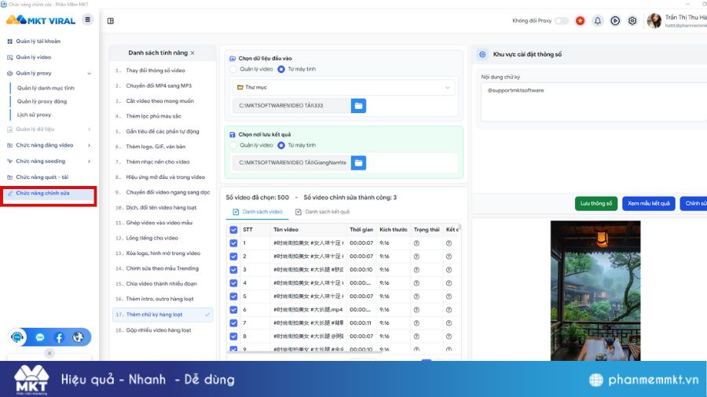Click Xem mẫu kết quả button

coord(648,203)
